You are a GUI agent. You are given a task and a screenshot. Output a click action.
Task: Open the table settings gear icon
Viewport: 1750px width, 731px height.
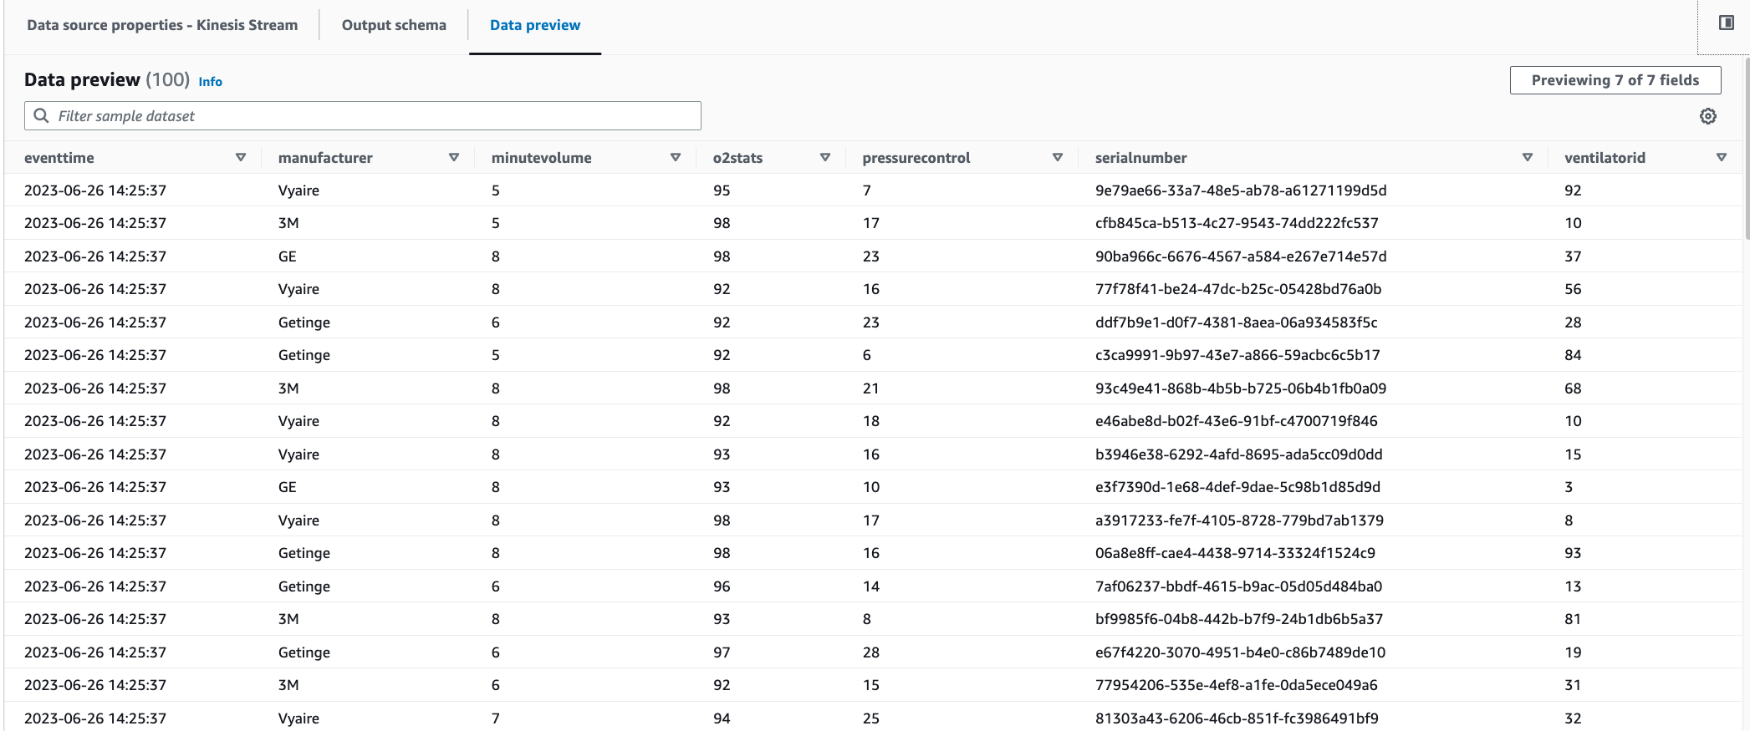pos(1707,116)
